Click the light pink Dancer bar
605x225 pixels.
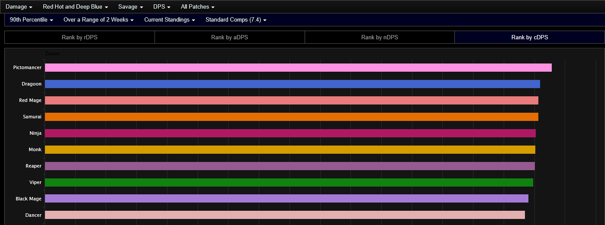(285, 215)
